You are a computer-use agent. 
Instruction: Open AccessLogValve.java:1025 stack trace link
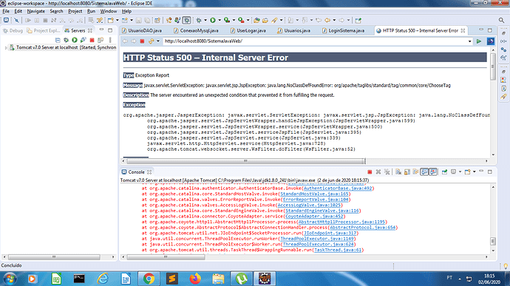click(x=309, y=205)
